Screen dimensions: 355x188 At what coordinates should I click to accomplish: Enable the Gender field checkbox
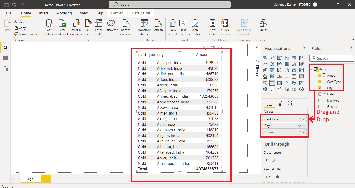point(320,106)
